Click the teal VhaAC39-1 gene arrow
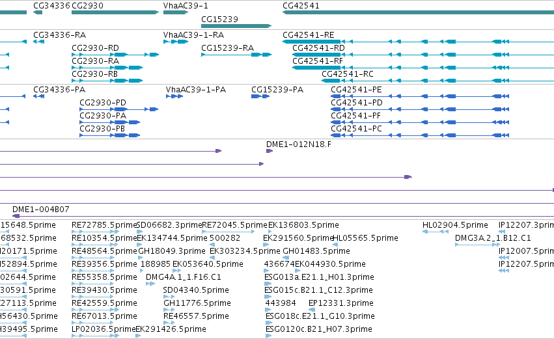The image size is (554, 339). tap(176, 12)
